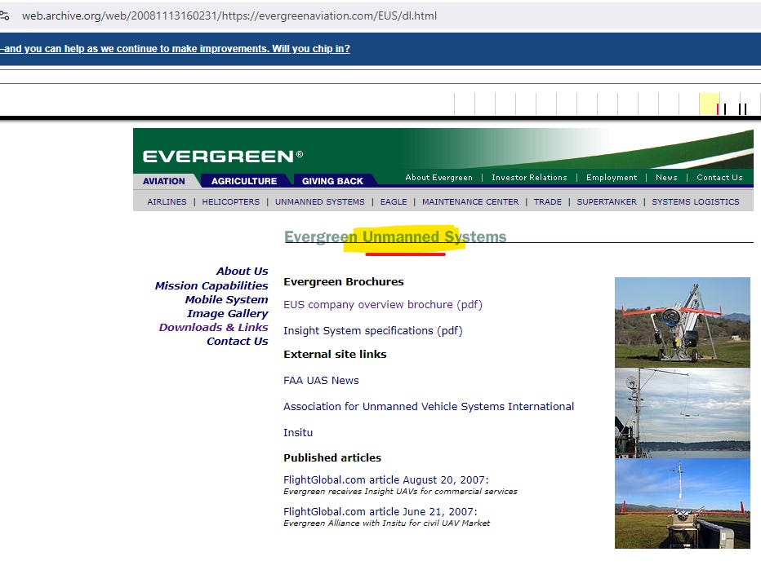Screen dimensions: 761x583
Task: Click 'External site links' heading
Action: 335,354
